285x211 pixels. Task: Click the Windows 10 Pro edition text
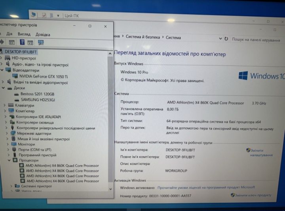point(134,72)
